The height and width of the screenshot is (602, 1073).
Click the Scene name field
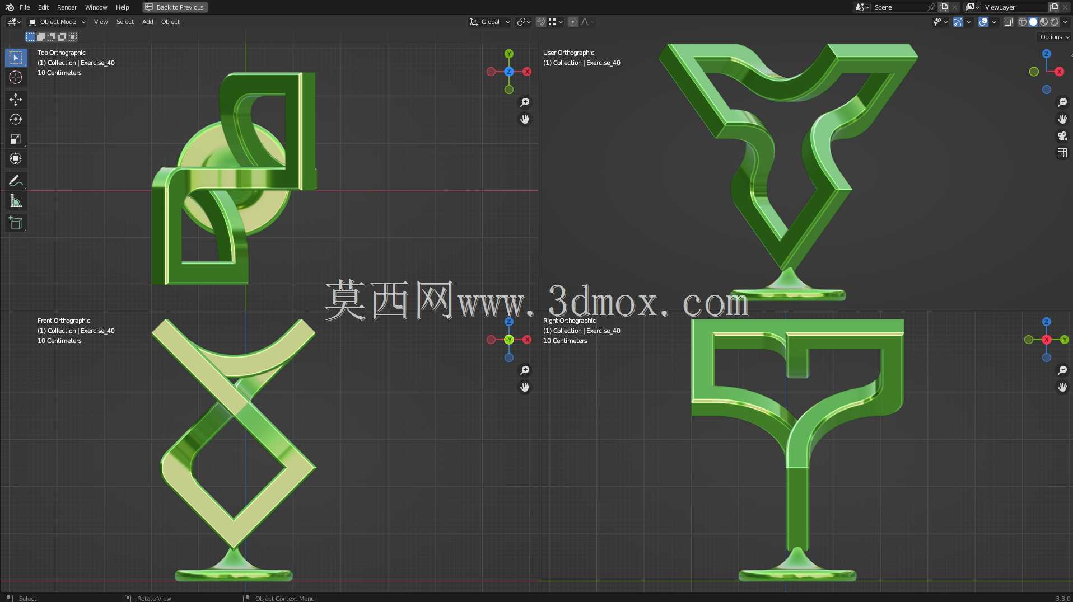click(899, 7)
